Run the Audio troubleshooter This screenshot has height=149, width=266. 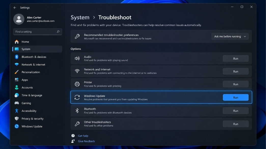[236, 59]
